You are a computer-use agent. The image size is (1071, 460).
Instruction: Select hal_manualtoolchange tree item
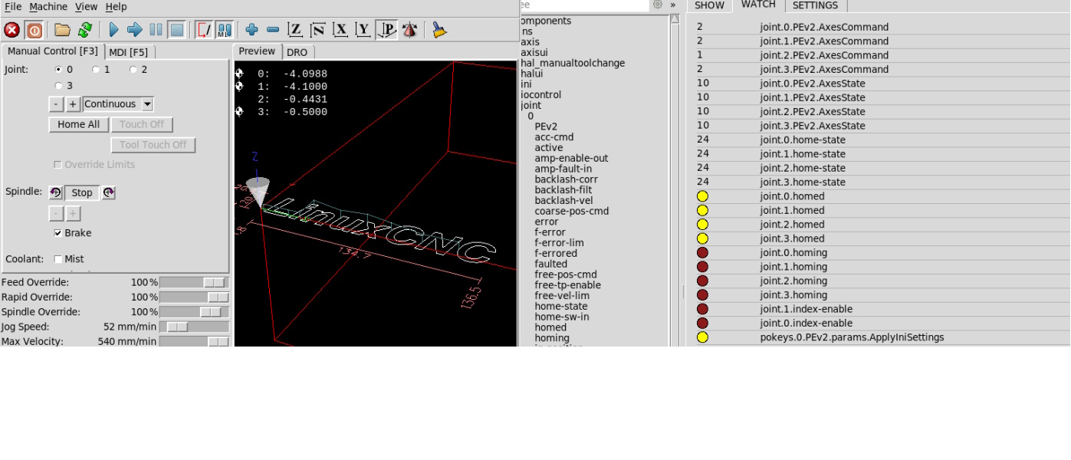tap(573, 63)
